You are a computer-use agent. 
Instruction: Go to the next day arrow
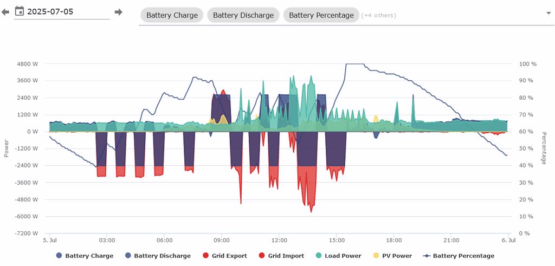tap(118, 12)
